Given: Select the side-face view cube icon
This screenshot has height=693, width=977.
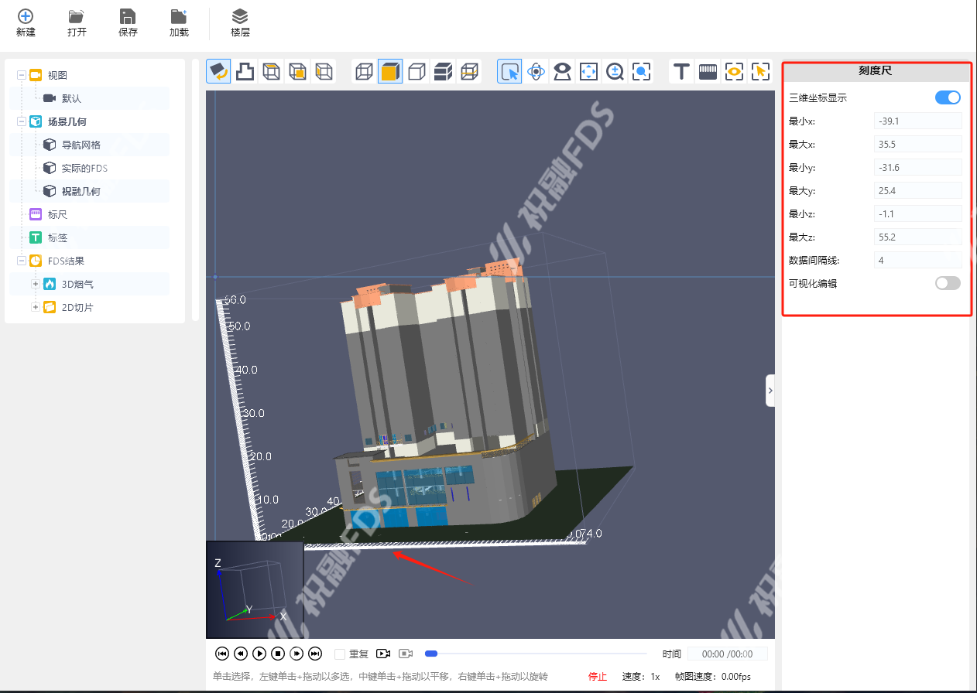Looking at the screenshot, I should coord(324,72).
